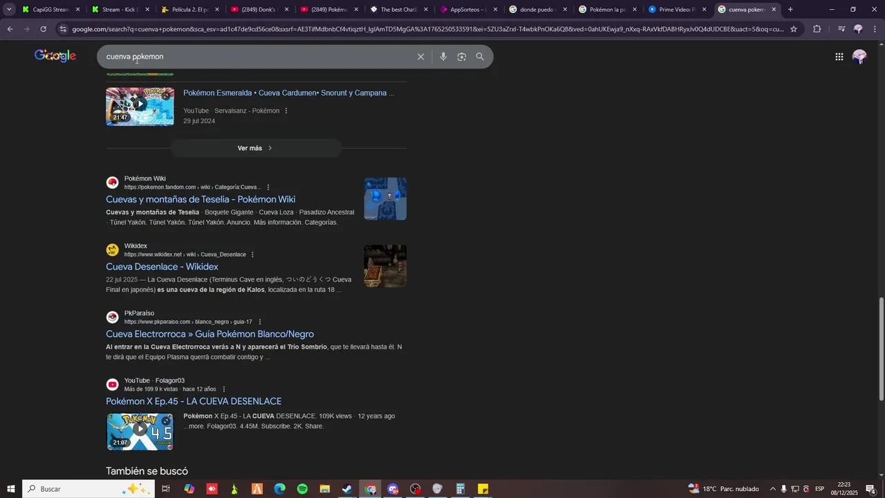The image size is (885, 498).
Task: Bookmark this page with the star icon
Action: point(794,29)
